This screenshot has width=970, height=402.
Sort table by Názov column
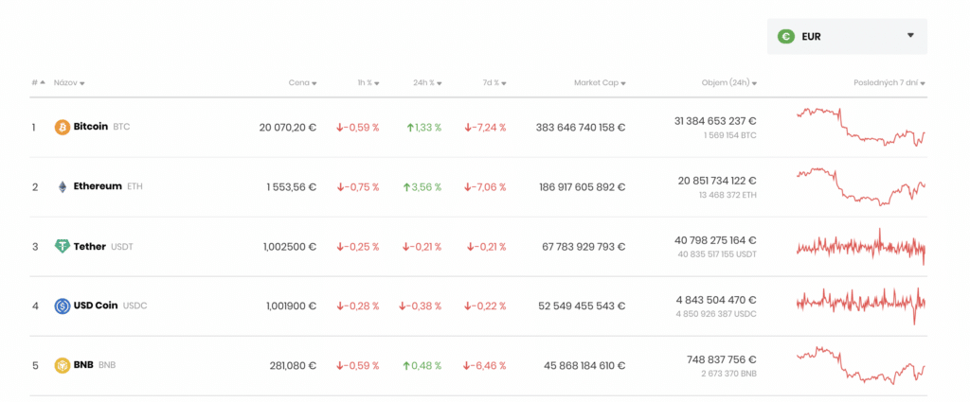(69, 82)
